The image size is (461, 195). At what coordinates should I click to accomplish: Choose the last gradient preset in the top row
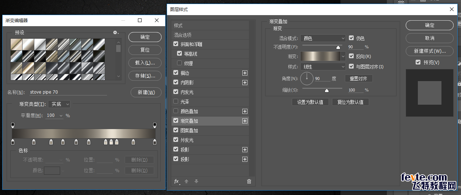[99, 45]
